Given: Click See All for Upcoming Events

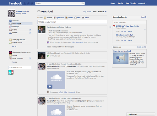Looking at the screenshot, I should [143, 17].
